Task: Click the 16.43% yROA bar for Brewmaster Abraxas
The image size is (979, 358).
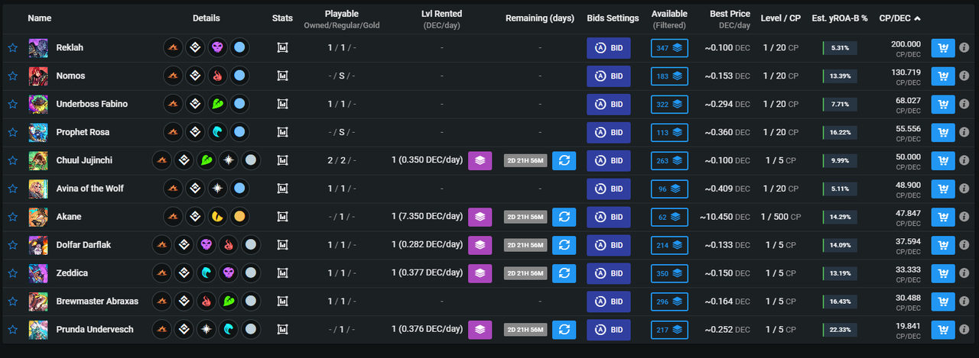Action: [840, 302]
